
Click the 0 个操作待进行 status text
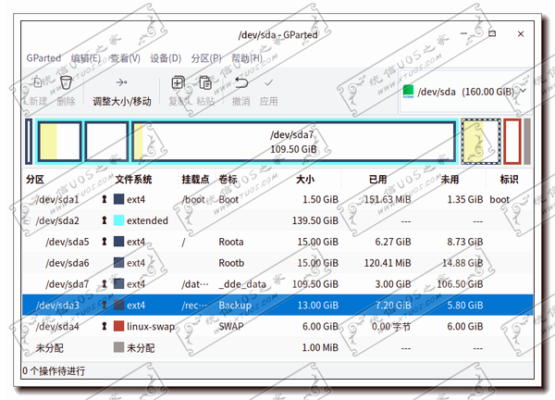tap(54, 371)
